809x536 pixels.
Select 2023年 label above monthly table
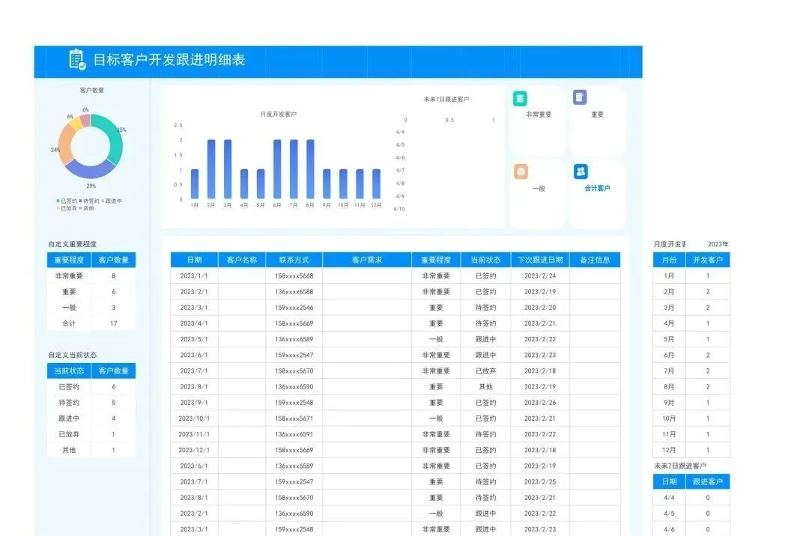point(718,244)
